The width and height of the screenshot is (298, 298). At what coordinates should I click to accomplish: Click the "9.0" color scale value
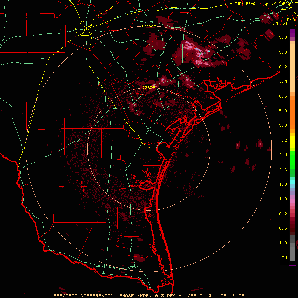pyautogui.click(x=283, y=52)
